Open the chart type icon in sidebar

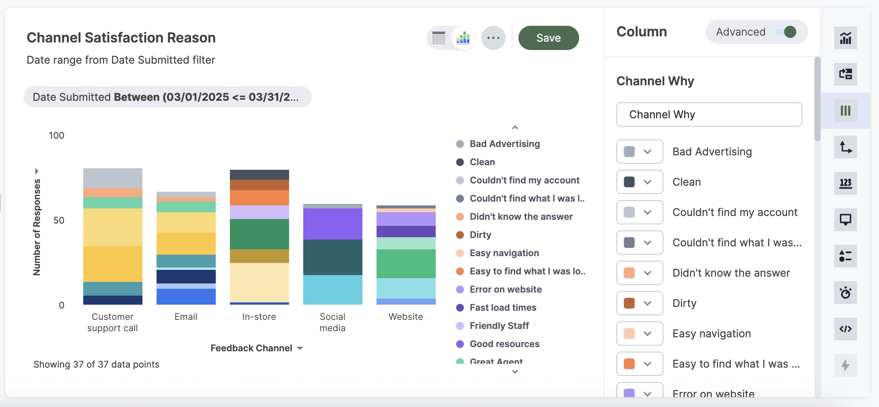click(x=845, y=38)
